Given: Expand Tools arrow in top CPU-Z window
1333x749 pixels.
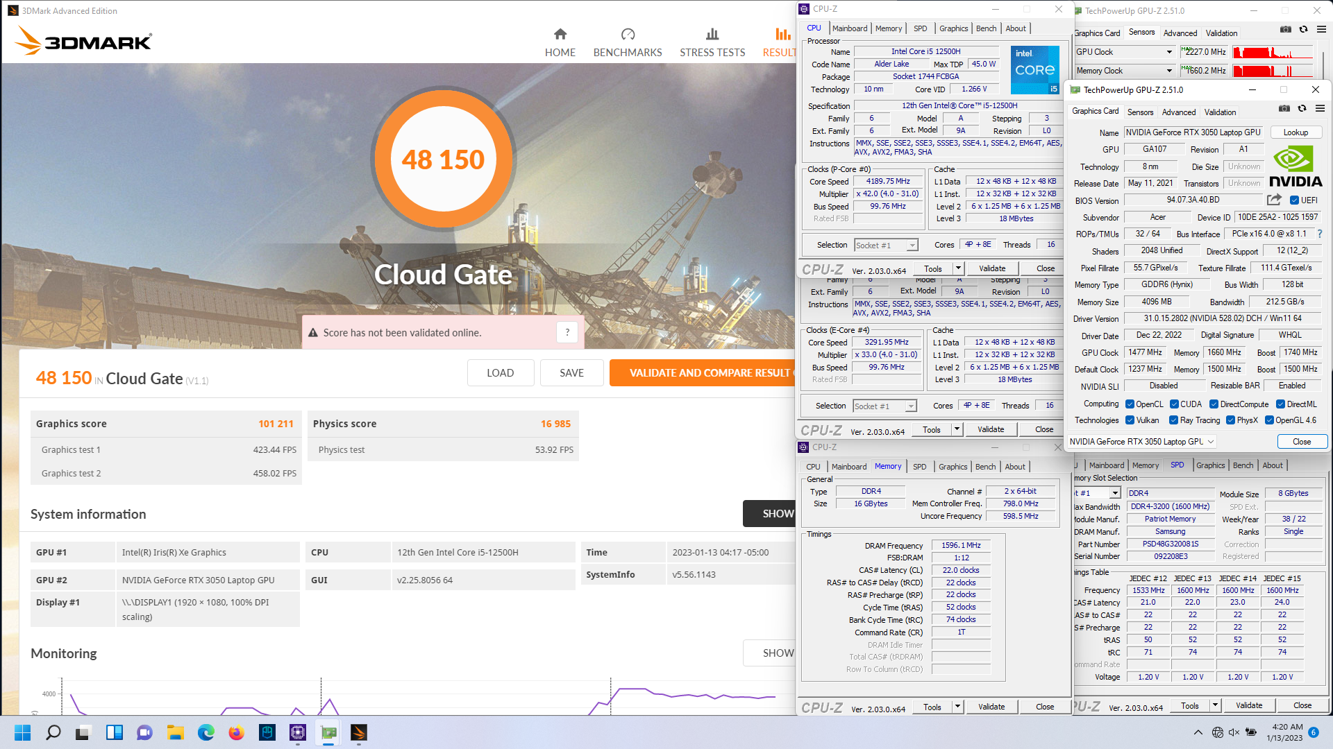Looking at the screenshot, I should pos(958,268).
